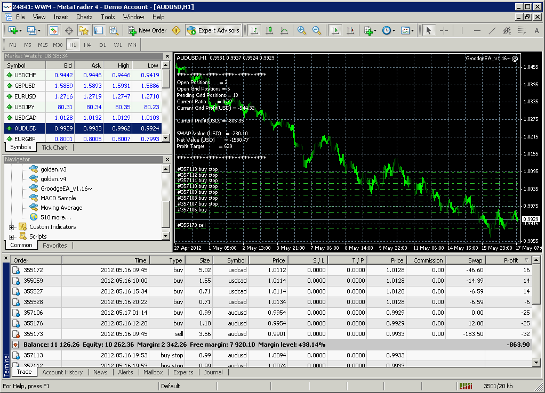Click the MACD Sample expert icon

pyautogui.click(x=34, y=198)
